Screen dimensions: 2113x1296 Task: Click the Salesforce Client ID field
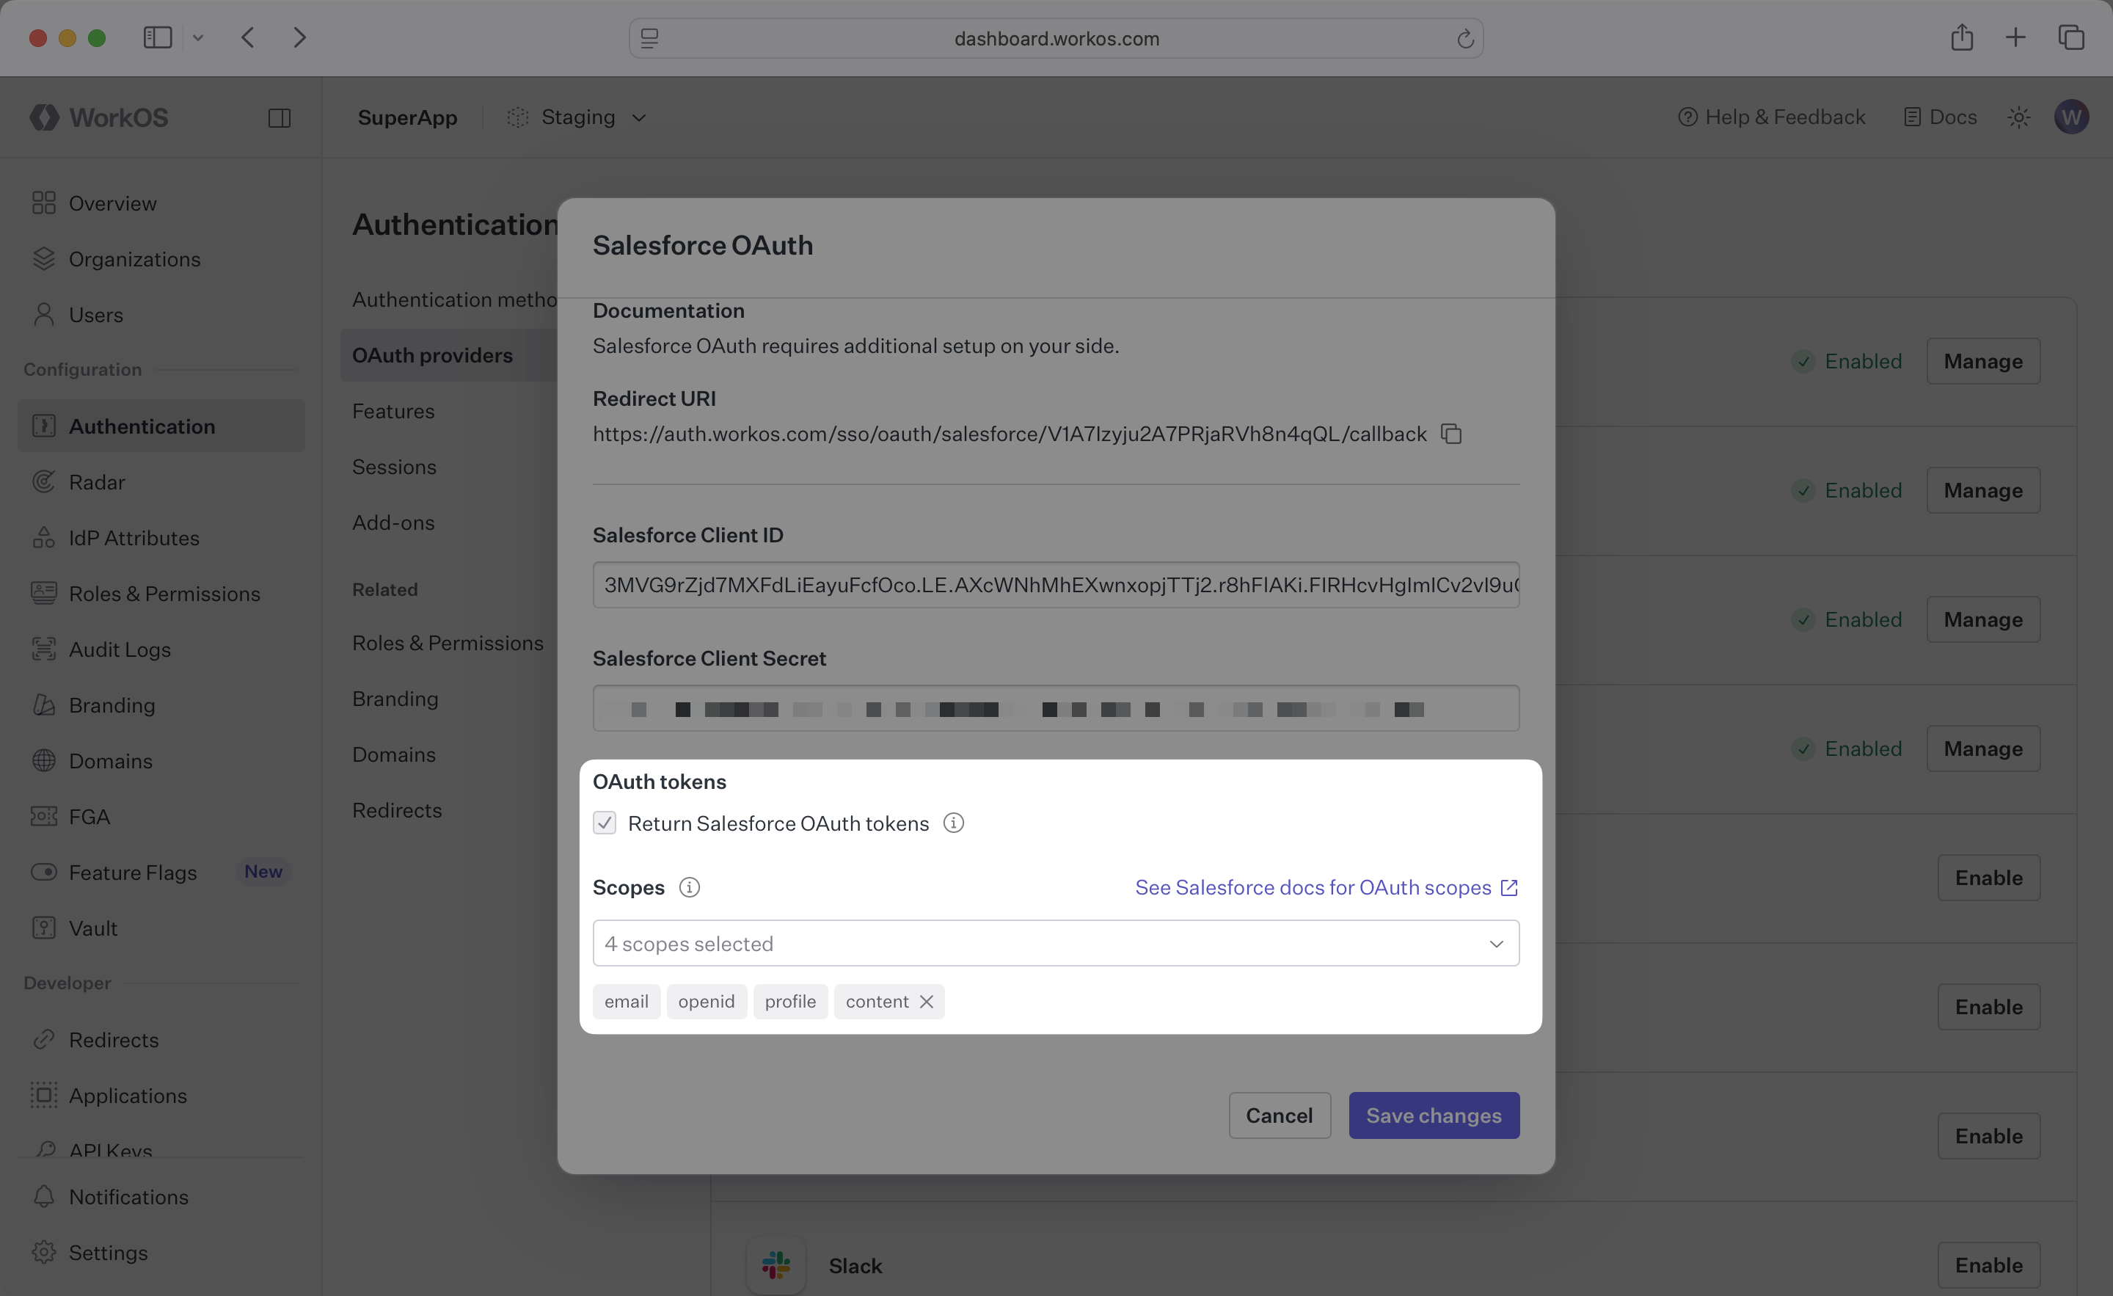pyautogui.click(x=1056, y=585)
